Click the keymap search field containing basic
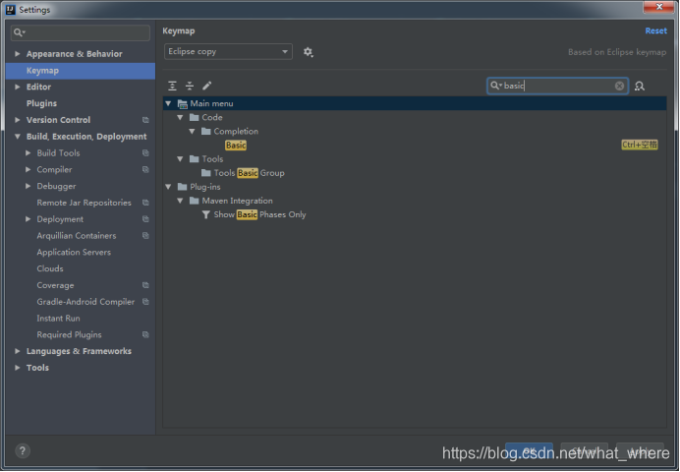Image resolution: width=680 pixels, height=472 pixels. (558, 86)
